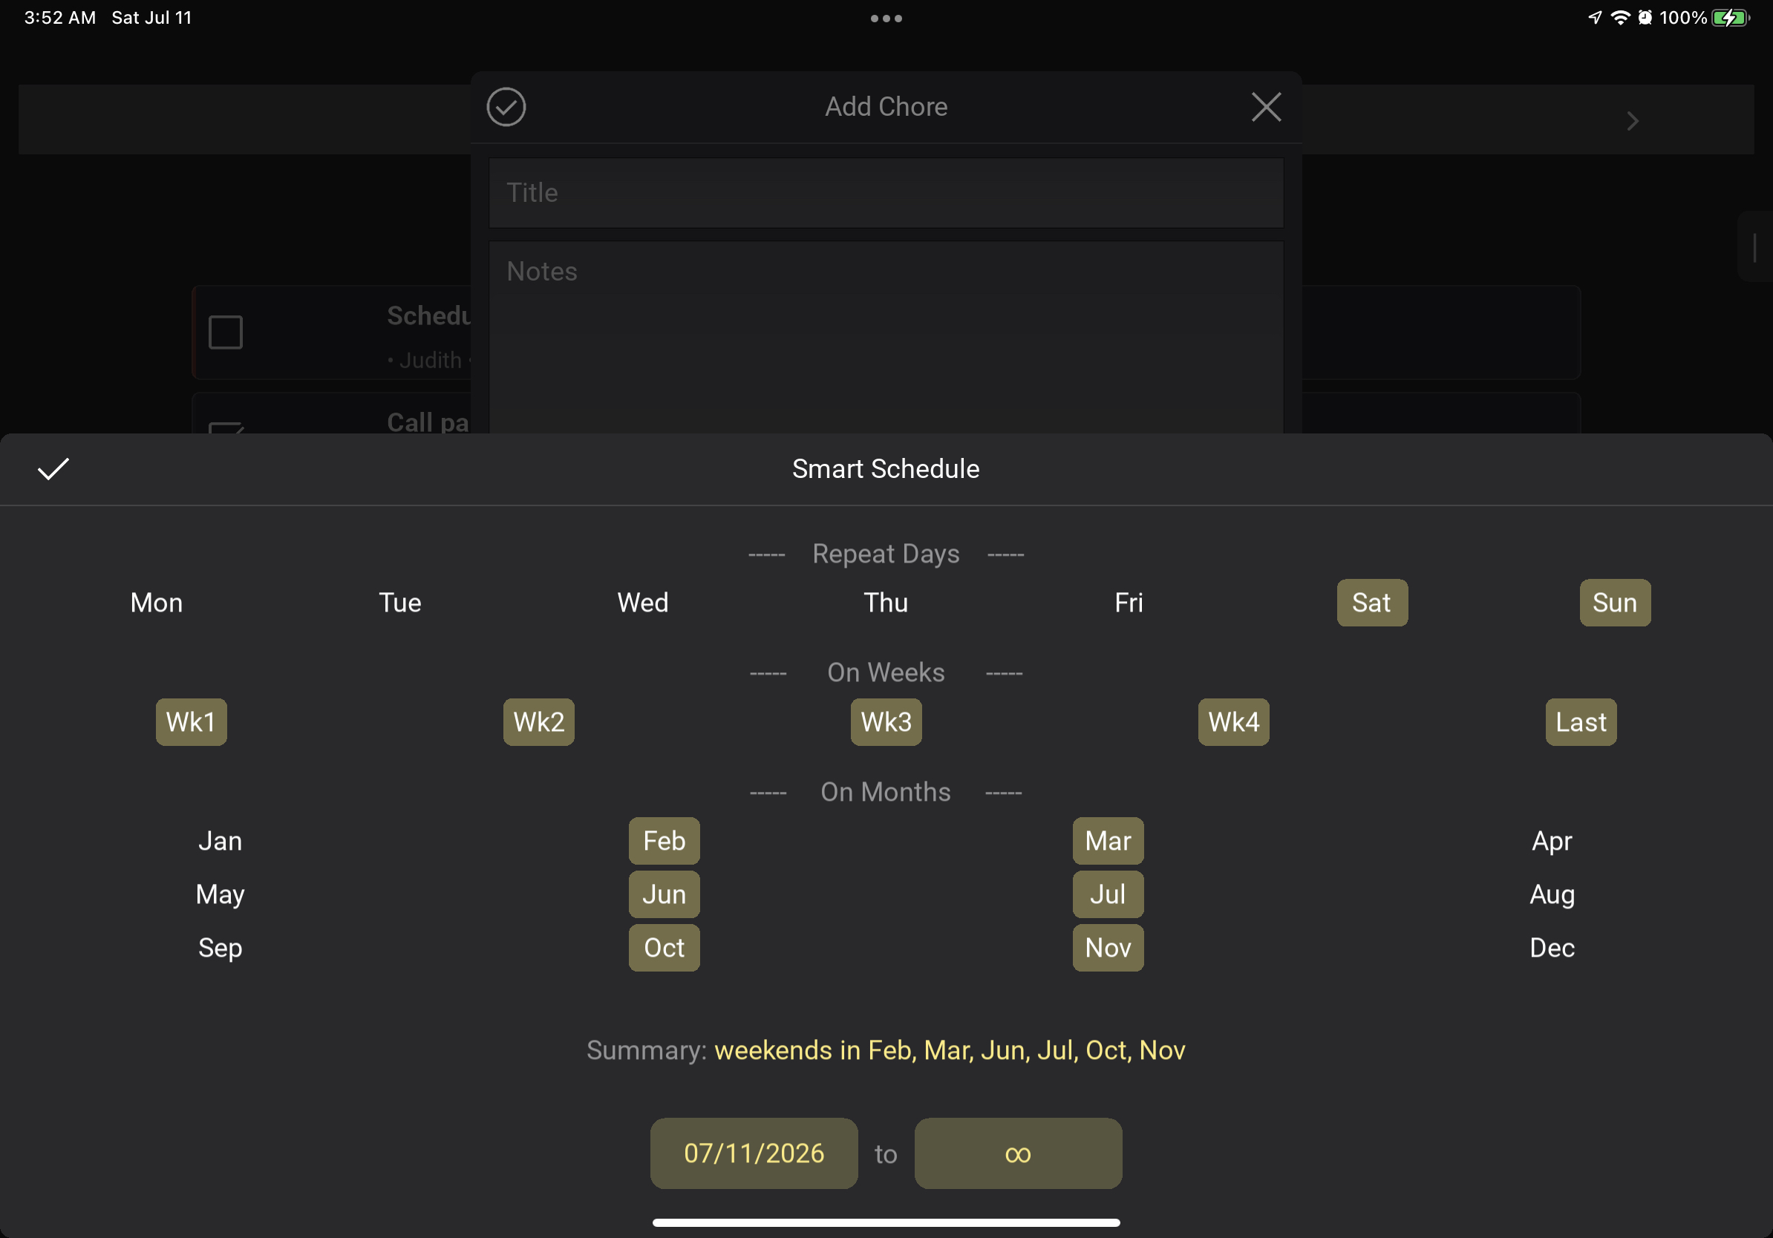Open infinity end date picker
The width and height of the screenshot is (1773, 1238).
(1018, 1153)
